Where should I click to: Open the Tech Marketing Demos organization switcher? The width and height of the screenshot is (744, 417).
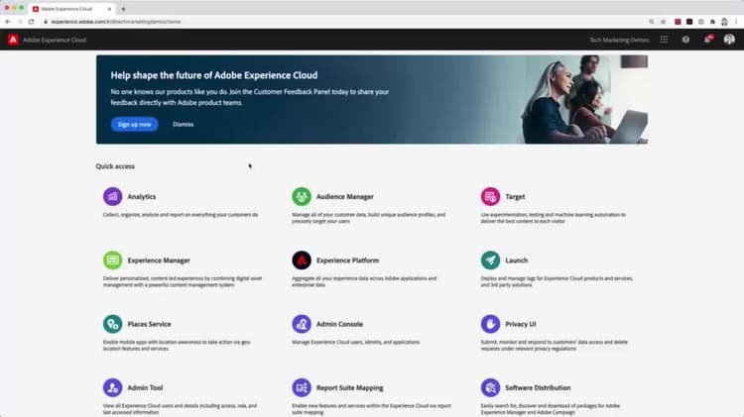click(619, 40)
